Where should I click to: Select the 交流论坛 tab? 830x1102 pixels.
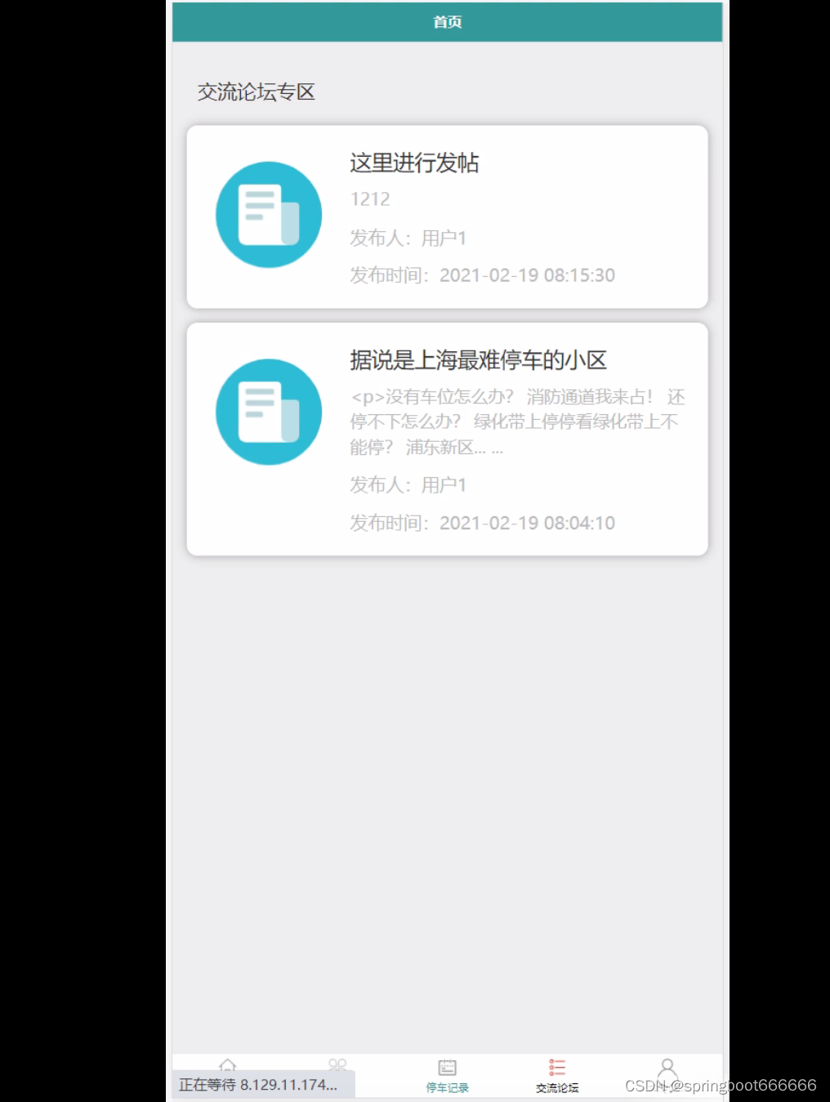557,1076
